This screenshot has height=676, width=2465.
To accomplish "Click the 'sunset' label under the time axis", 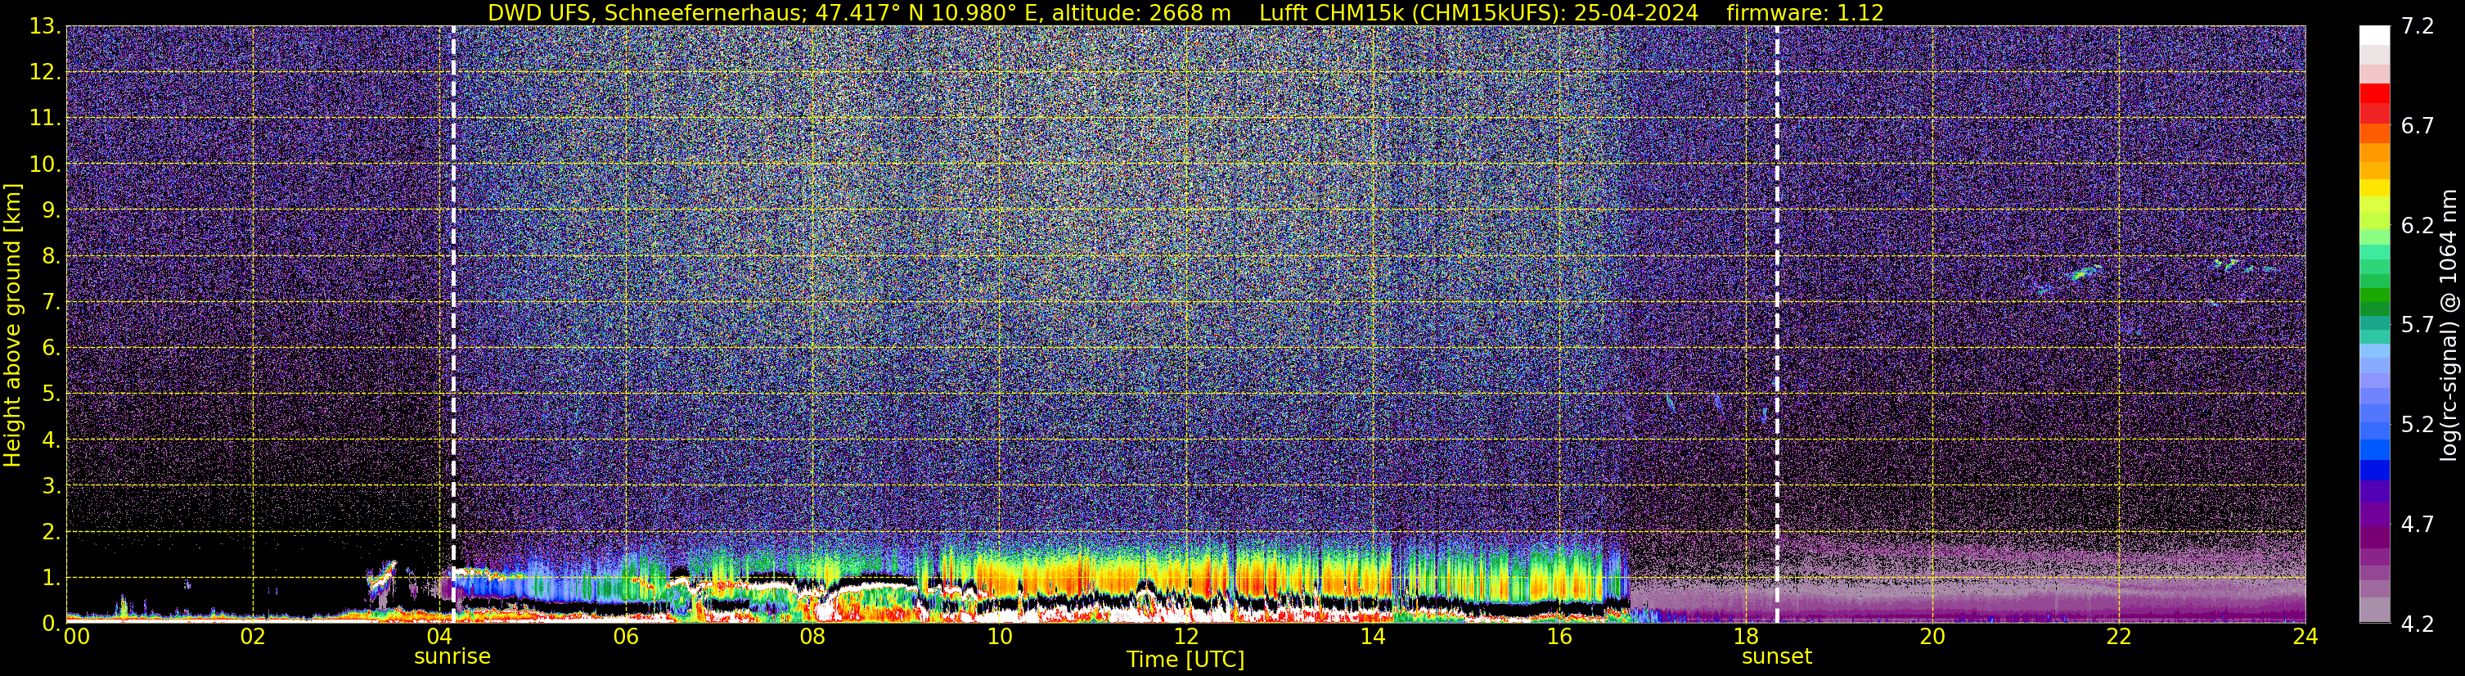I will 1776,657.
